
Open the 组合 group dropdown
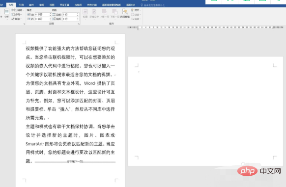point(136,14)
